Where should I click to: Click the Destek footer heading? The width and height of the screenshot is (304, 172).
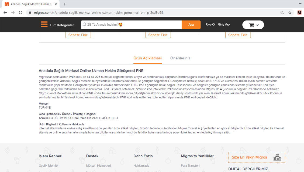92,156
